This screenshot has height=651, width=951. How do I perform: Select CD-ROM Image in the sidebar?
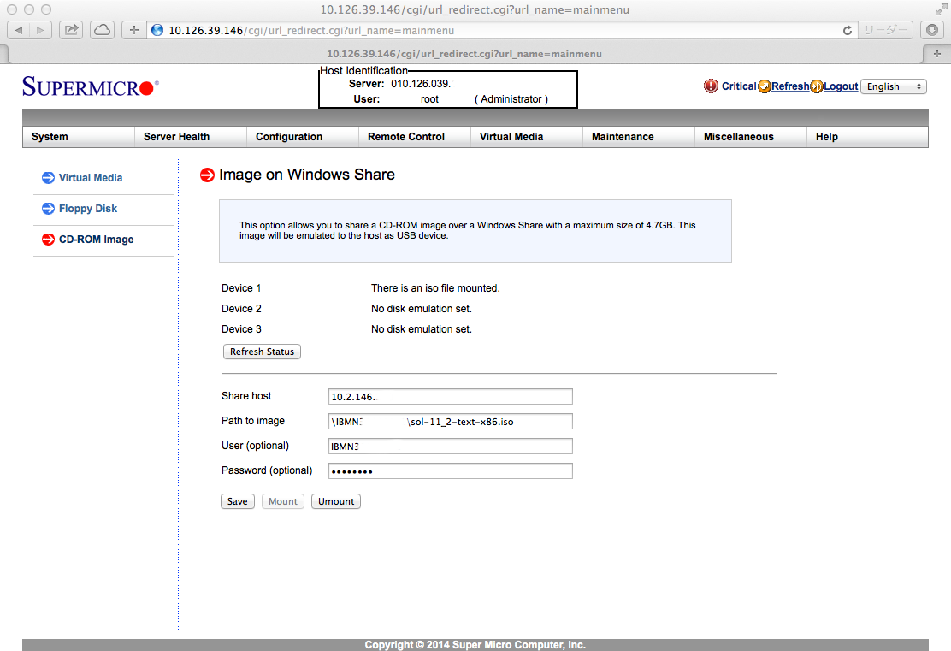click(94, 240)
